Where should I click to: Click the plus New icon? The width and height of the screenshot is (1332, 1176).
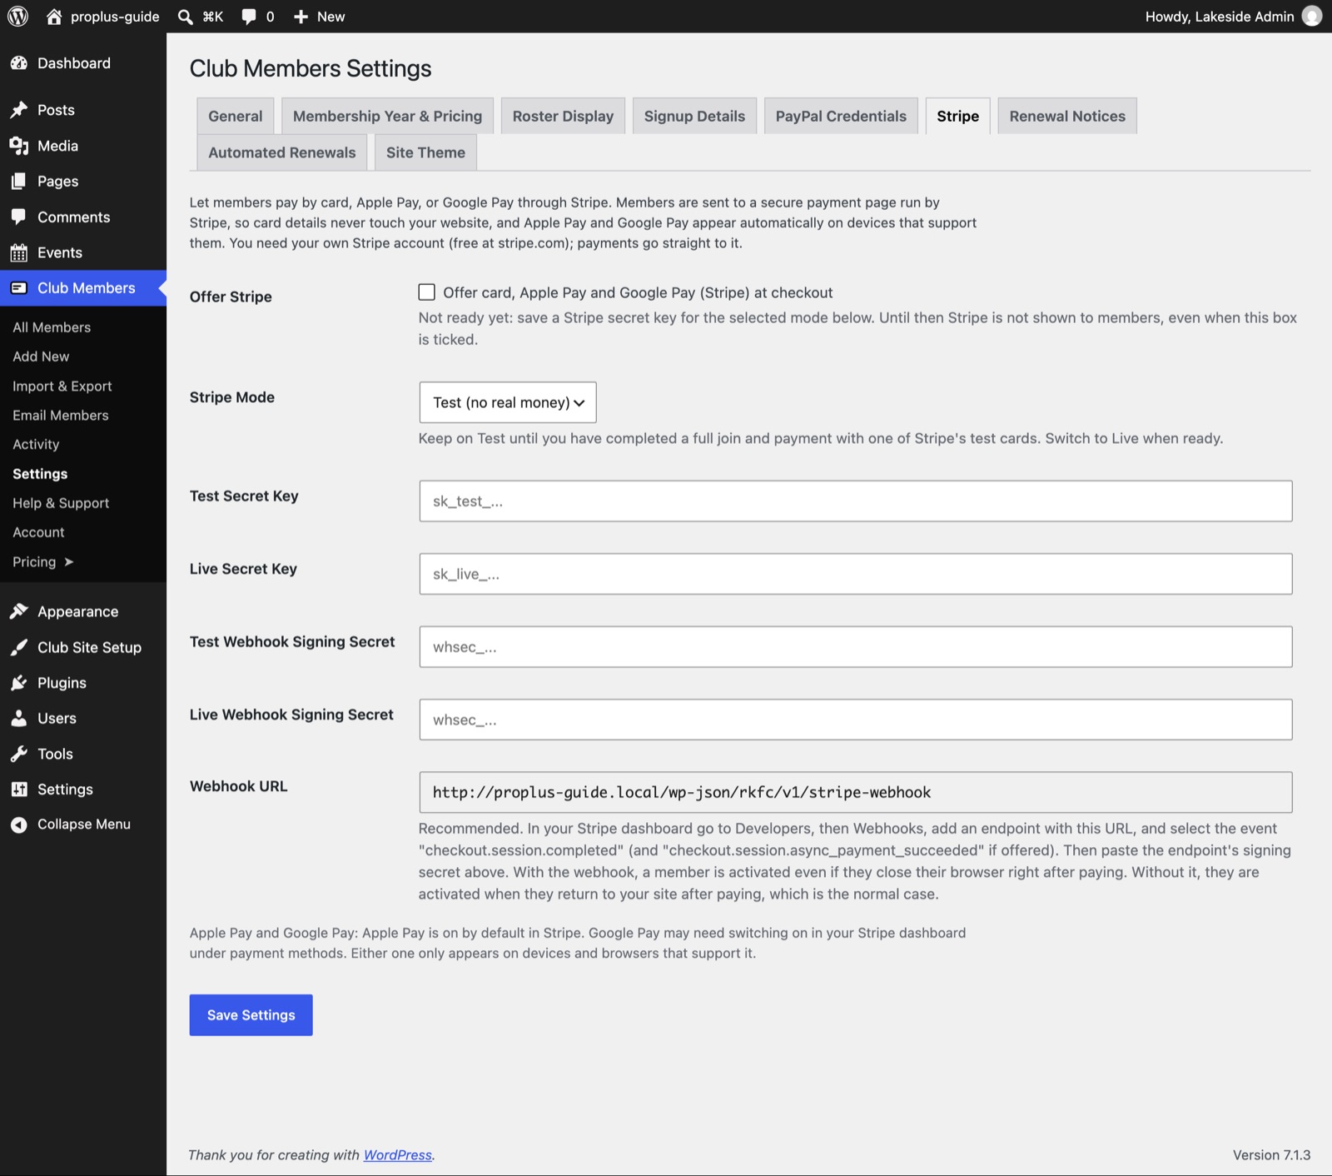coord(301,17)
